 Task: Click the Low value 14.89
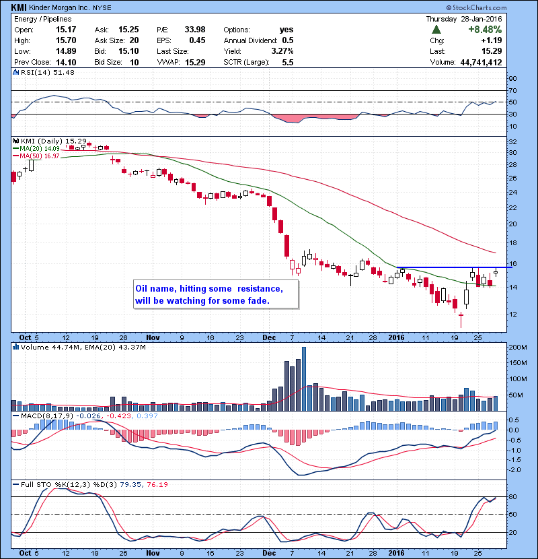click(66, 51)
